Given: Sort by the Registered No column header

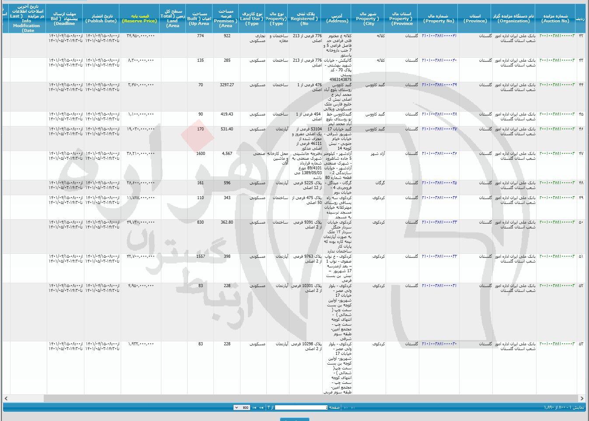Looking at the screenshot, I should coord(305,18).
